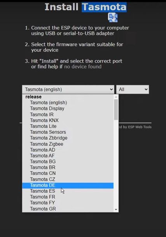
Task: Open the no device found help link
Action: pyautogui.click(x=83, y=67)
